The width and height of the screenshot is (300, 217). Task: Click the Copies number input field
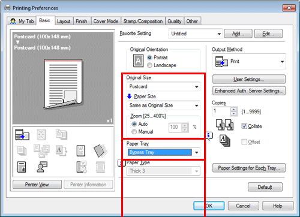[x=221, y=111]
